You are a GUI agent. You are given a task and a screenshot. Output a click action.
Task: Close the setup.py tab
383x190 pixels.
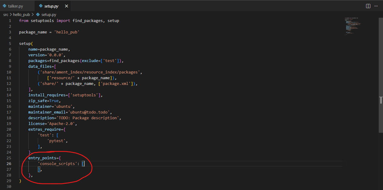click(67, 6)
